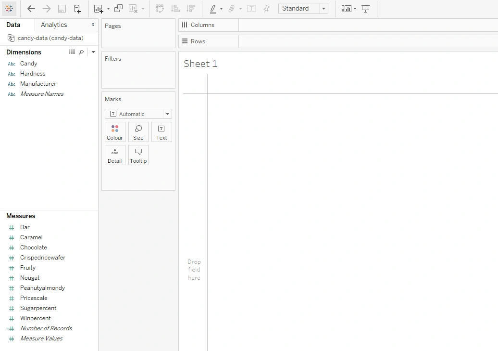Click the Undo back arrow

31,9
